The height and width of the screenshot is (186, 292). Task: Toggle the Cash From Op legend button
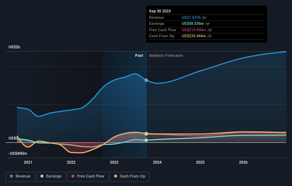pyautogui.click(x=129, y=176)
